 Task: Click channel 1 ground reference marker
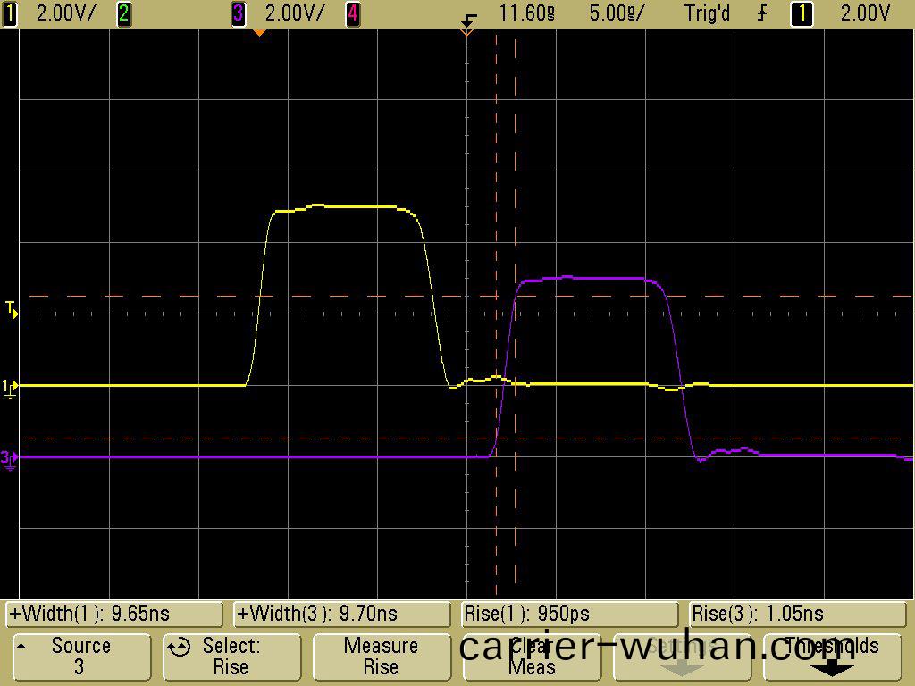9,386
